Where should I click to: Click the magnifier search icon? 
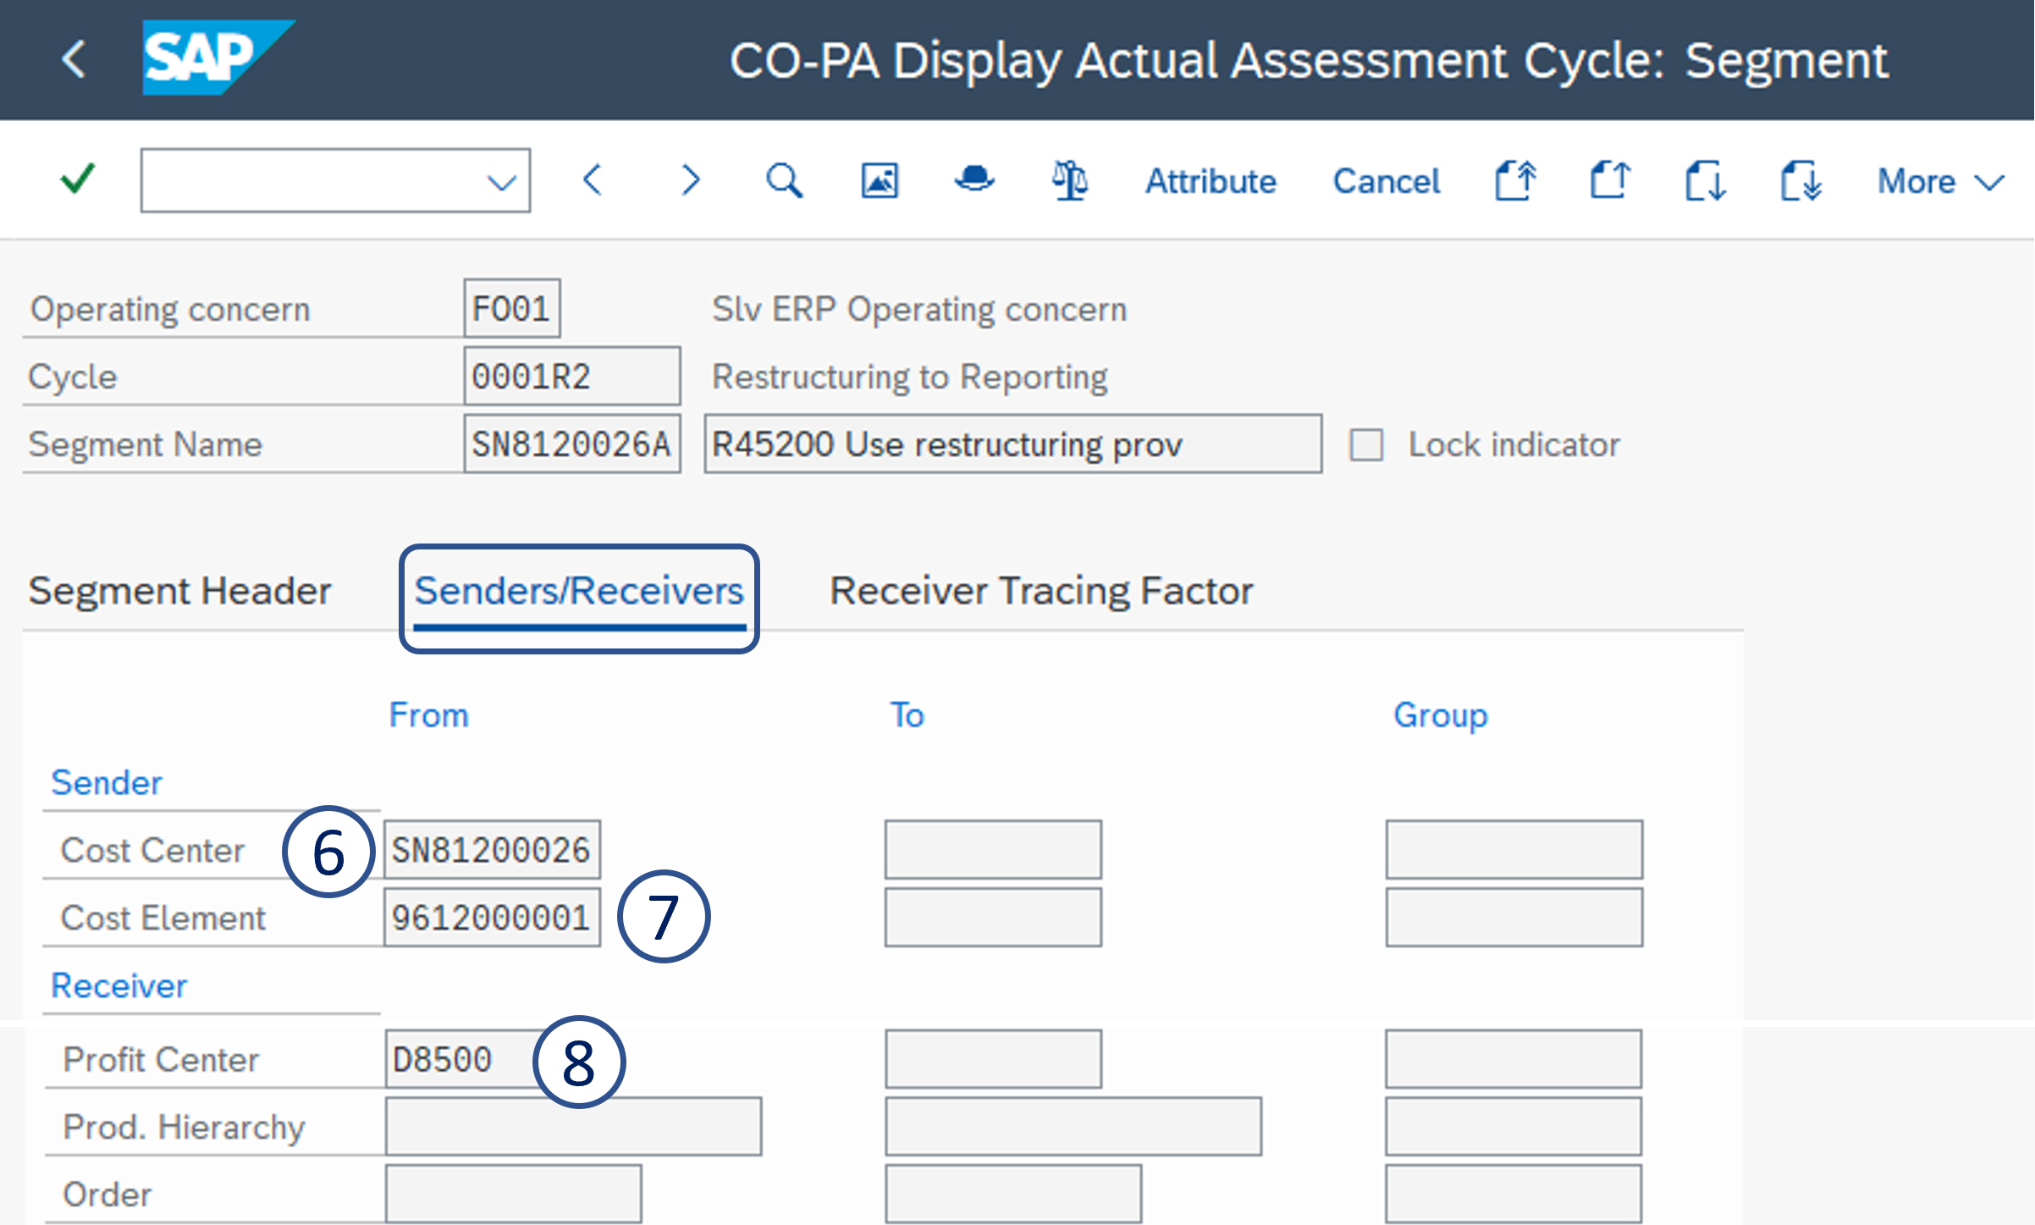point(784,180)
